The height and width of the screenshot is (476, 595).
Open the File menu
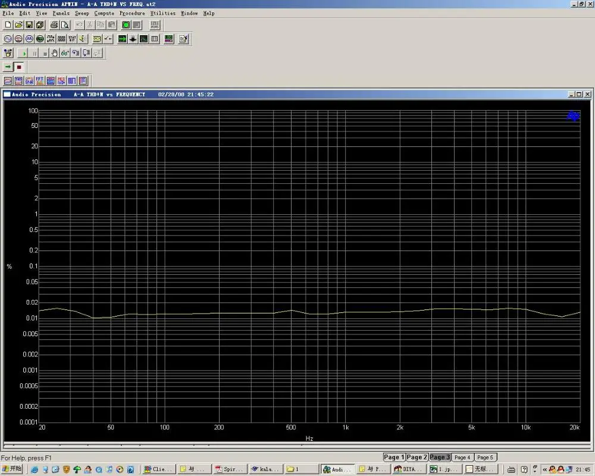(8, 13)
